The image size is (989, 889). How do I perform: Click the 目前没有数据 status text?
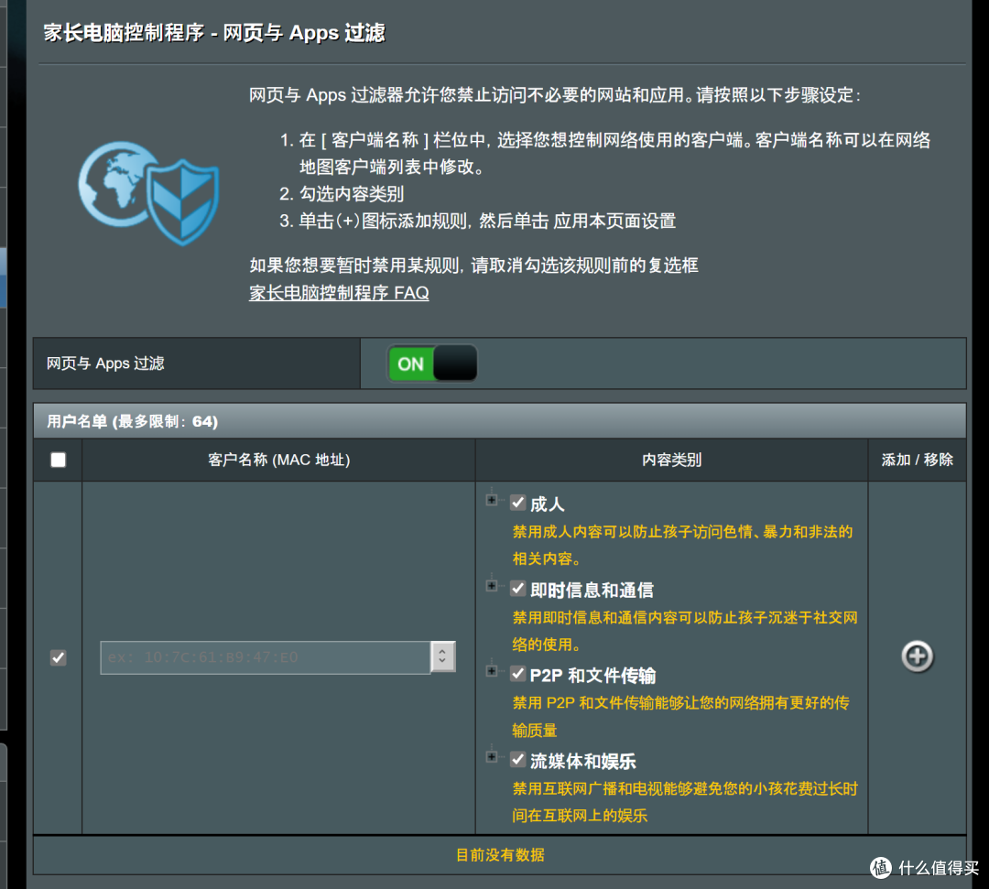click(x=500, y=855)
